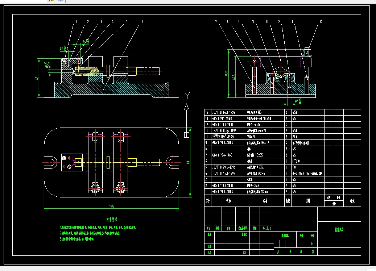This screenshot has height=271, width=376.
Task: Click balloon number 3 in the front view
Action: coord(101,22)
